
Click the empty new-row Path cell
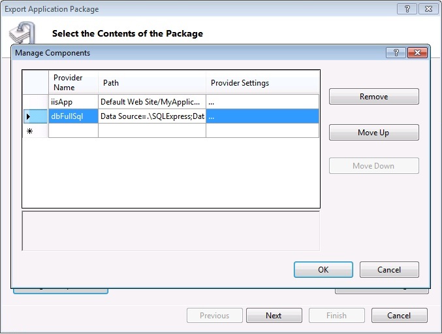(152, 131)
